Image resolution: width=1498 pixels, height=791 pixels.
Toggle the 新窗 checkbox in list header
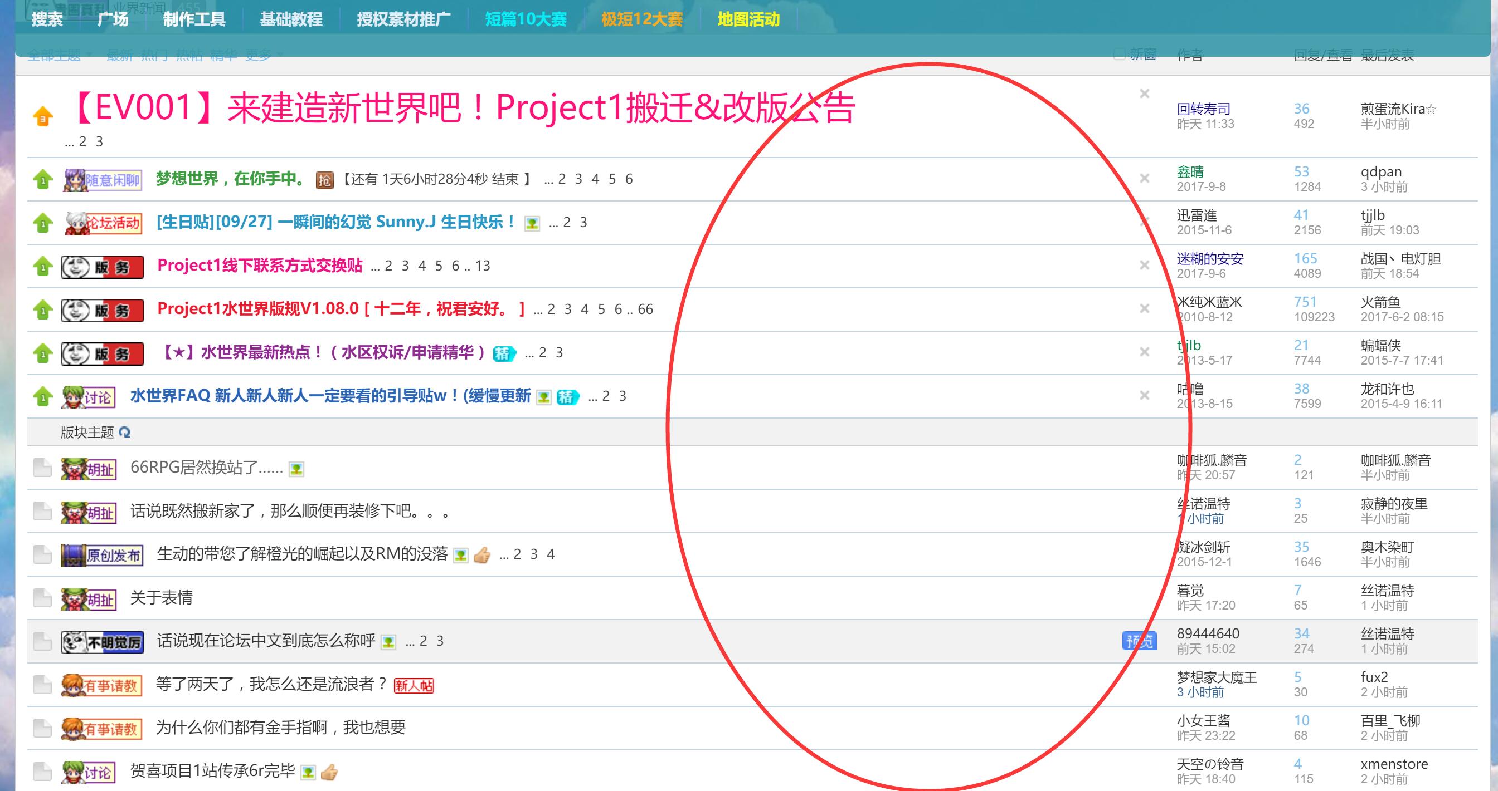click(1119, 55)
